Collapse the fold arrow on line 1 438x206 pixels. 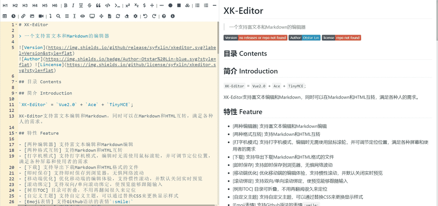(16, 25)
